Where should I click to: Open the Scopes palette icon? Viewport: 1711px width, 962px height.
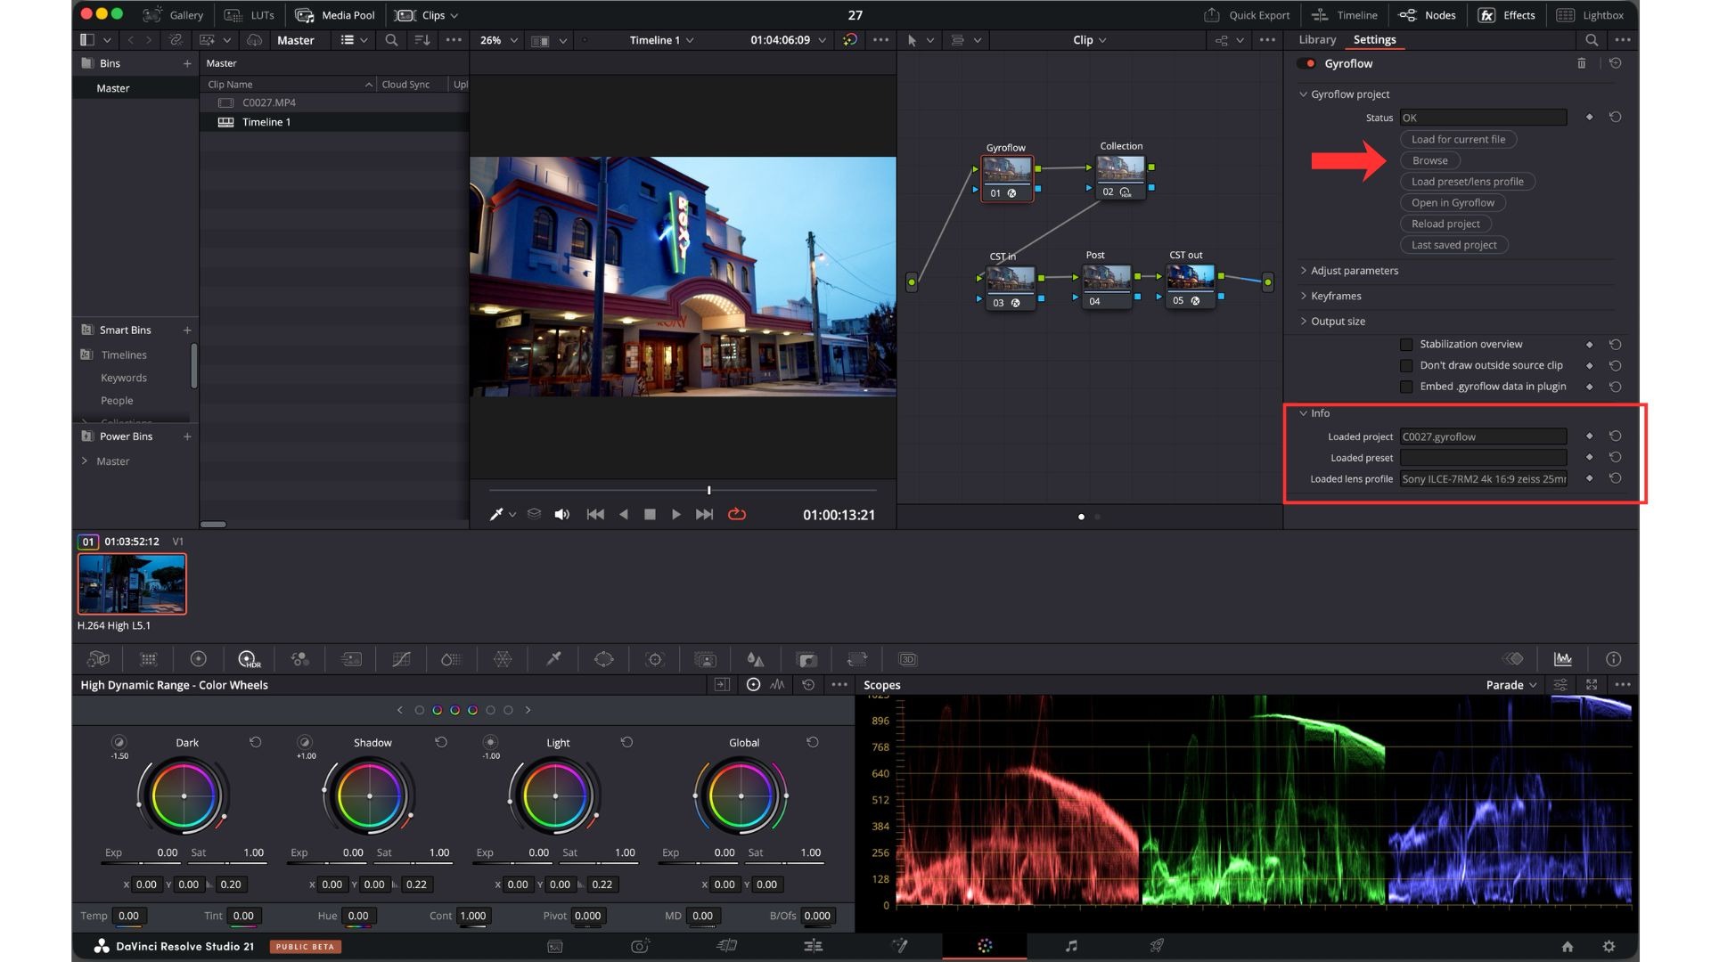click(1562, 659)
